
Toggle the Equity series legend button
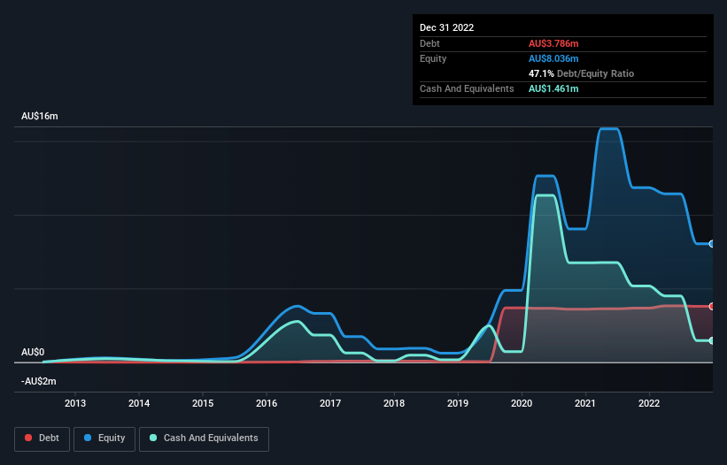tap(104, 438)
